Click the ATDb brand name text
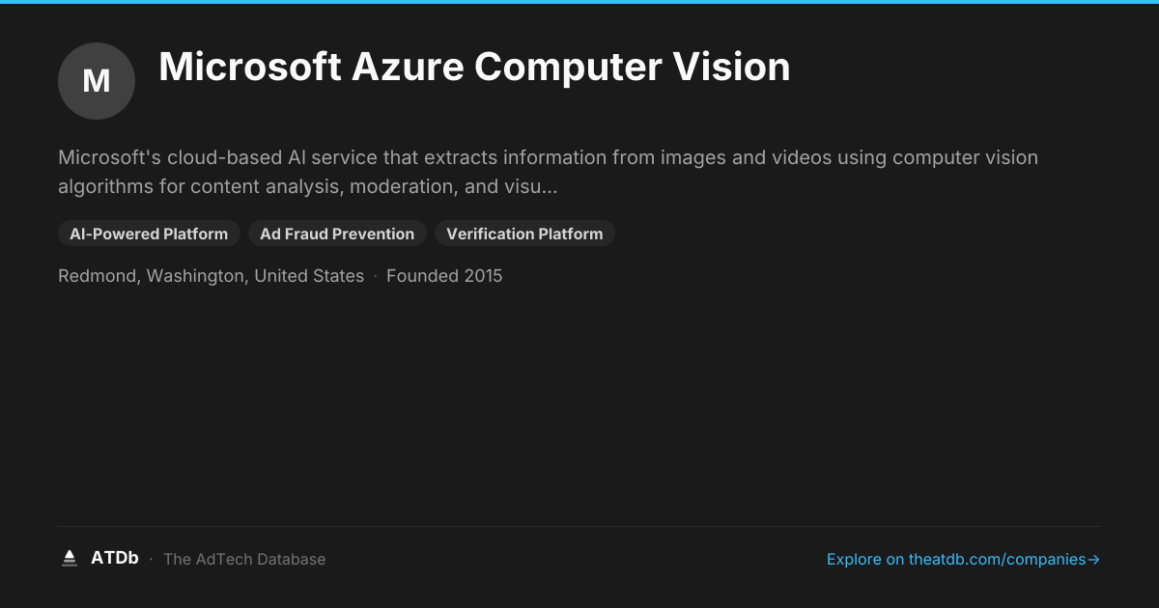The height and width of the screenshot is (608, 1159). (x=115, y=558)
